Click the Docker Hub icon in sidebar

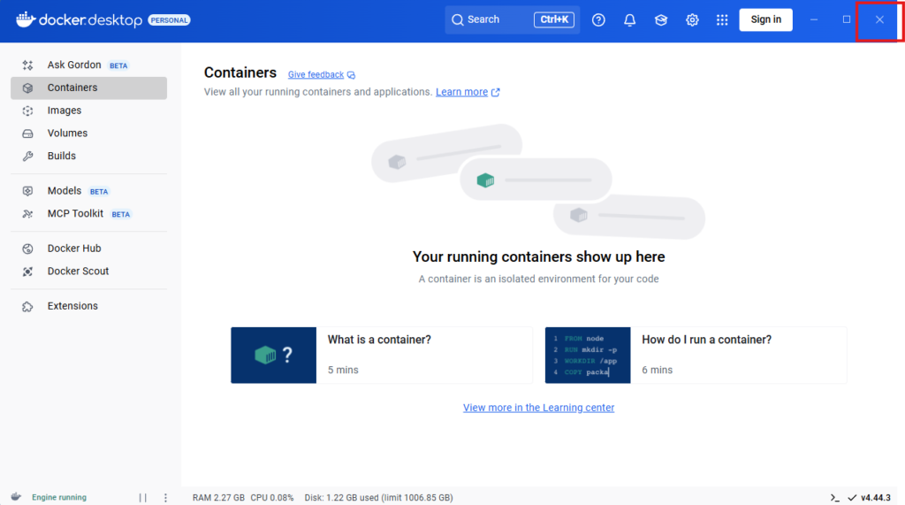[27, 249]
